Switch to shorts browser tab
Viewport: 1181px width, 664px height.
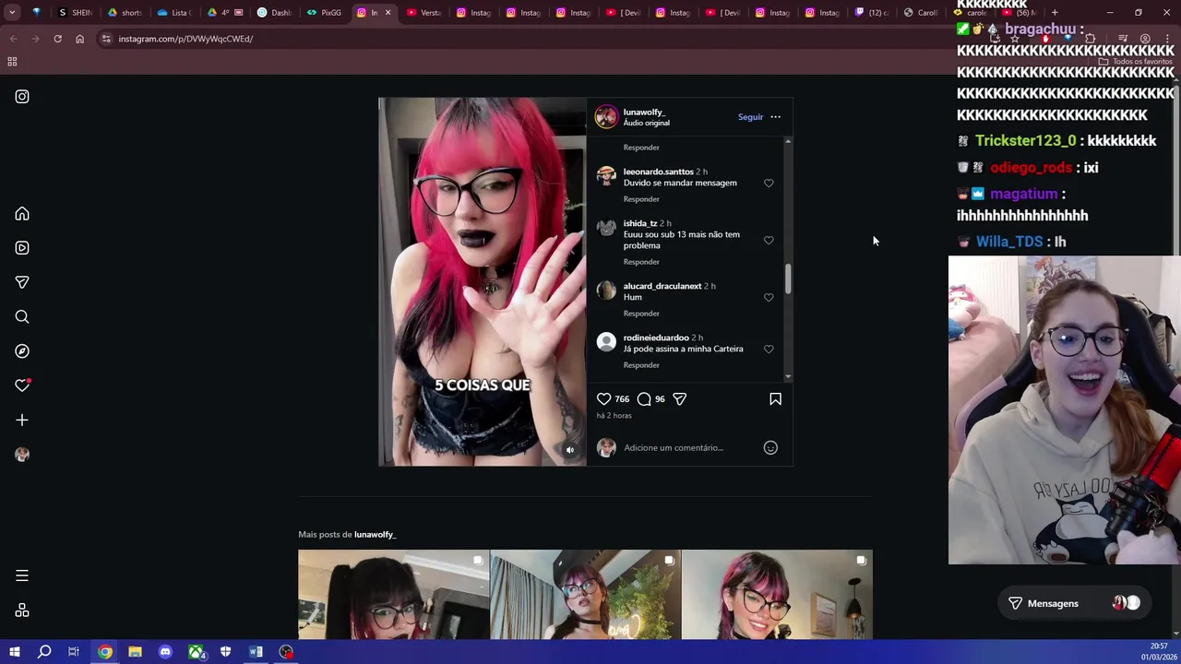coord(125,13)
